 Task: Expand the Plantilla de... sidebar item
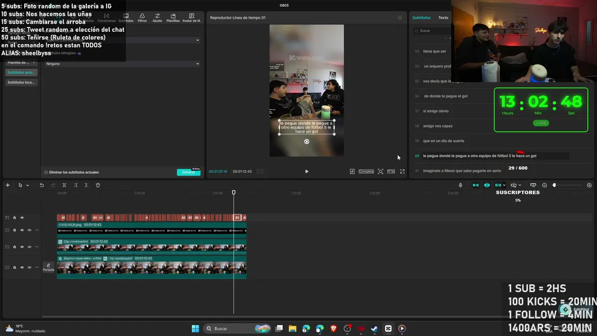click(x=21, y=63)
